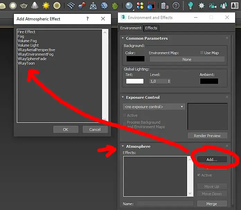Toggle the Active checkbox in Exposure Control

124,115
